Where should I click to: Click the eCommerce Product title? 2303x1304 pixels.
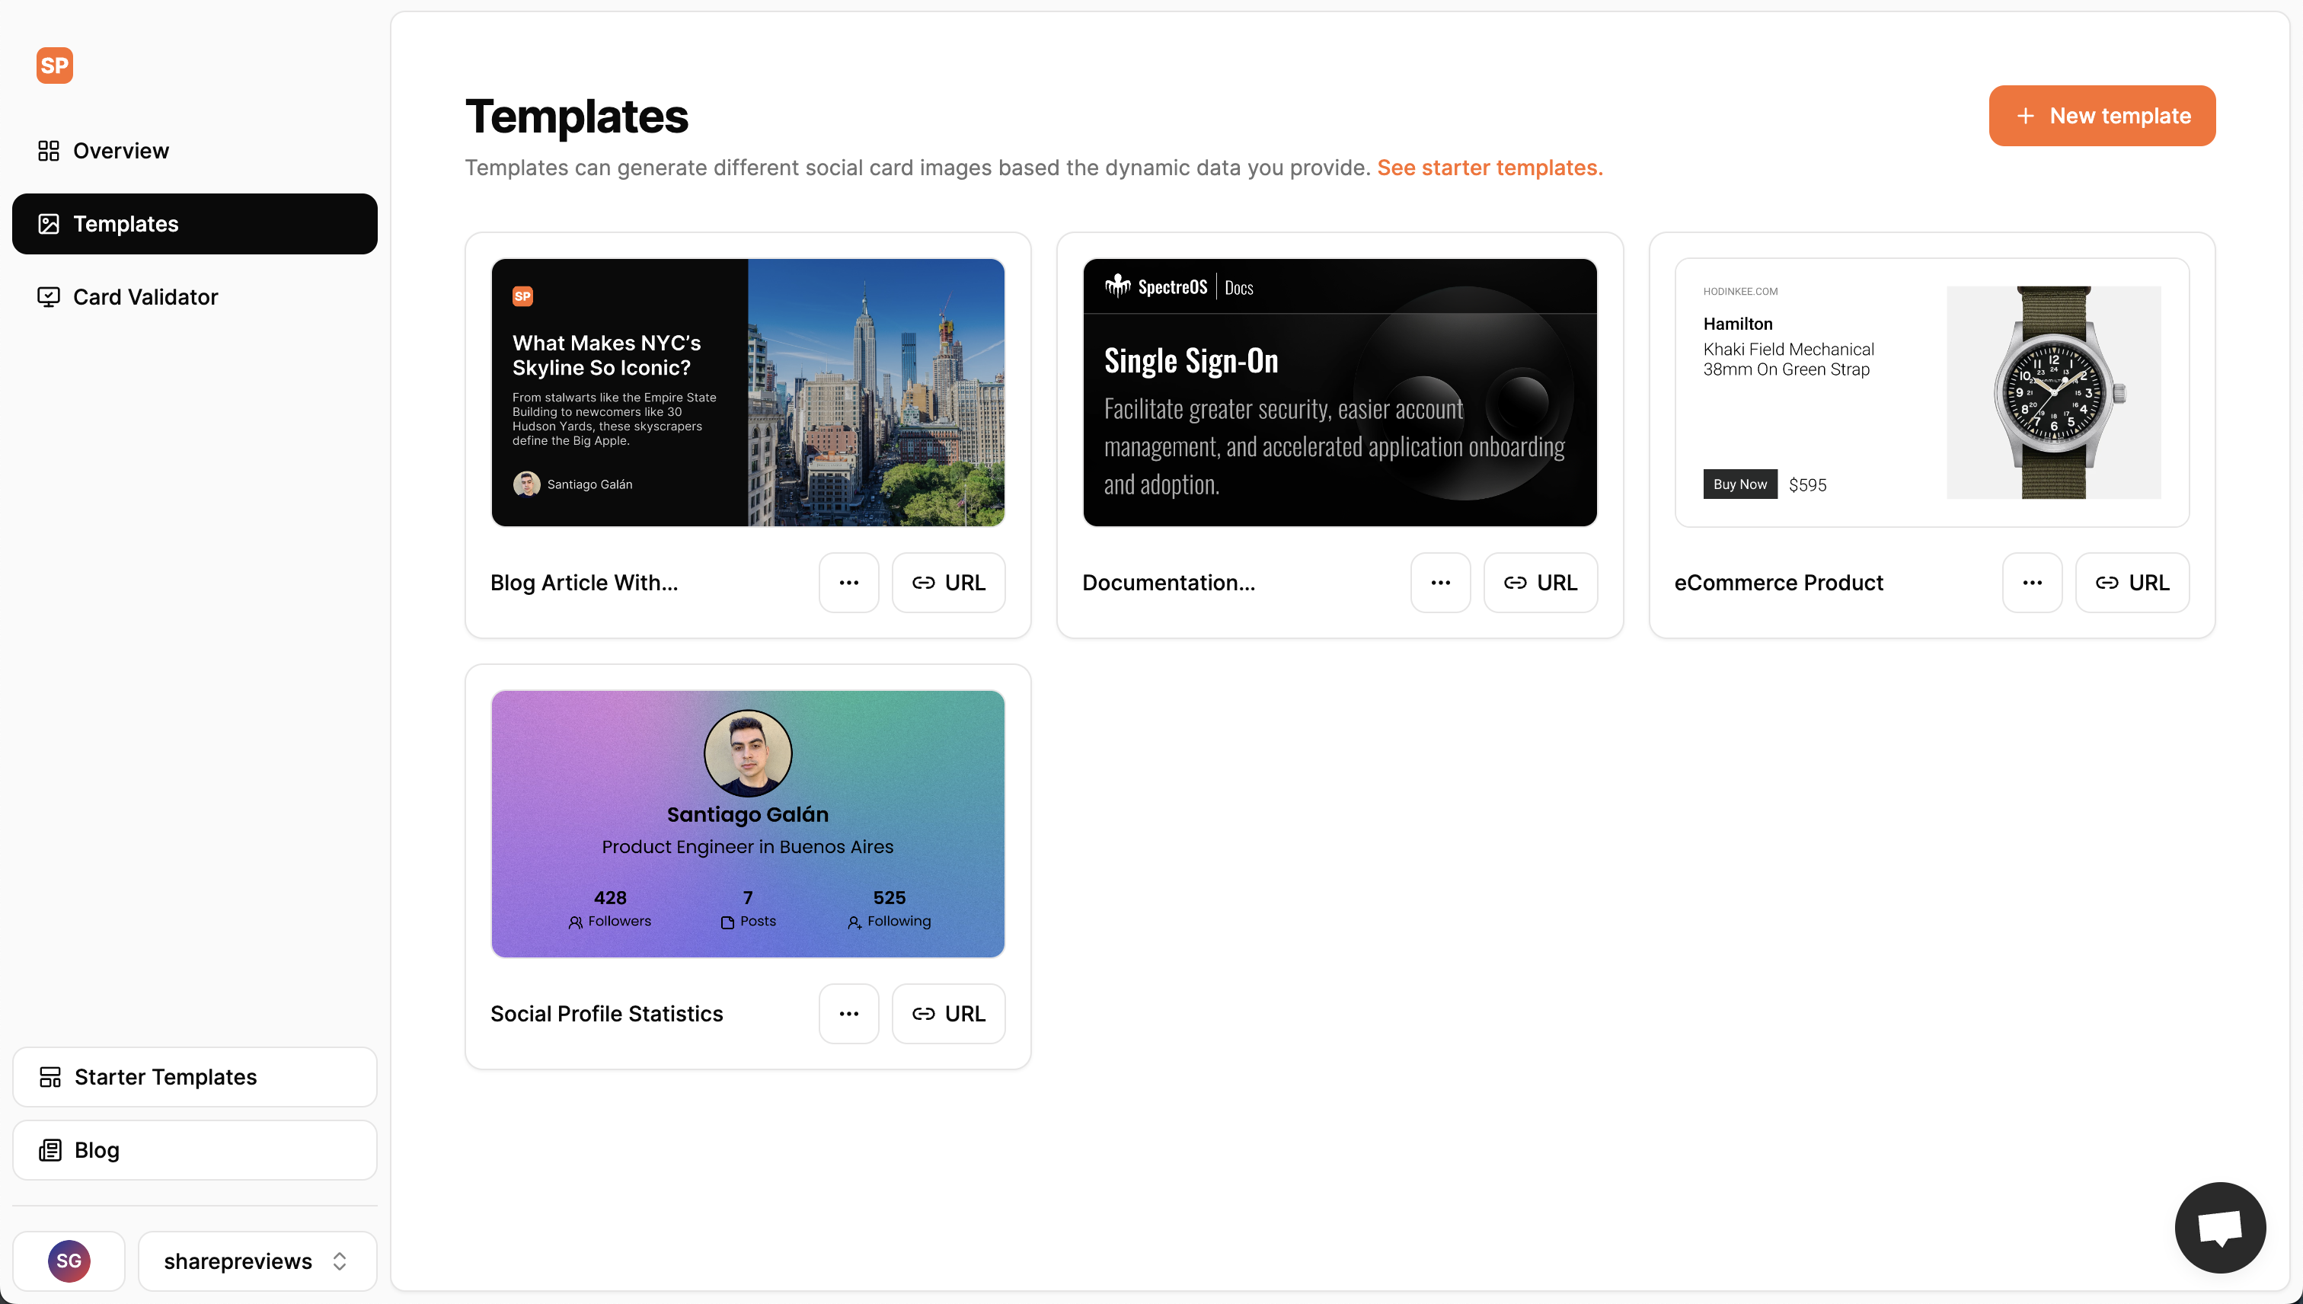tap(1778, 582)
